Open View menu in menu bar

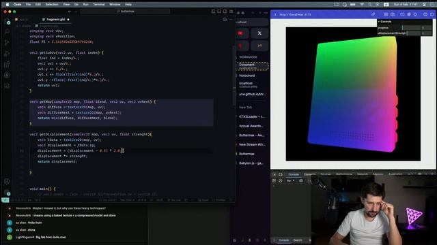66,5
